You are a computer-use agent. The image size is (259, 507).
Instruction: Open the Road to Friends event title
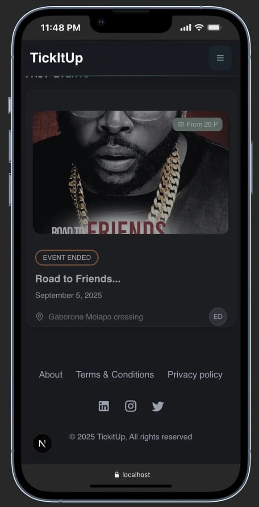(x=78, y=279)
